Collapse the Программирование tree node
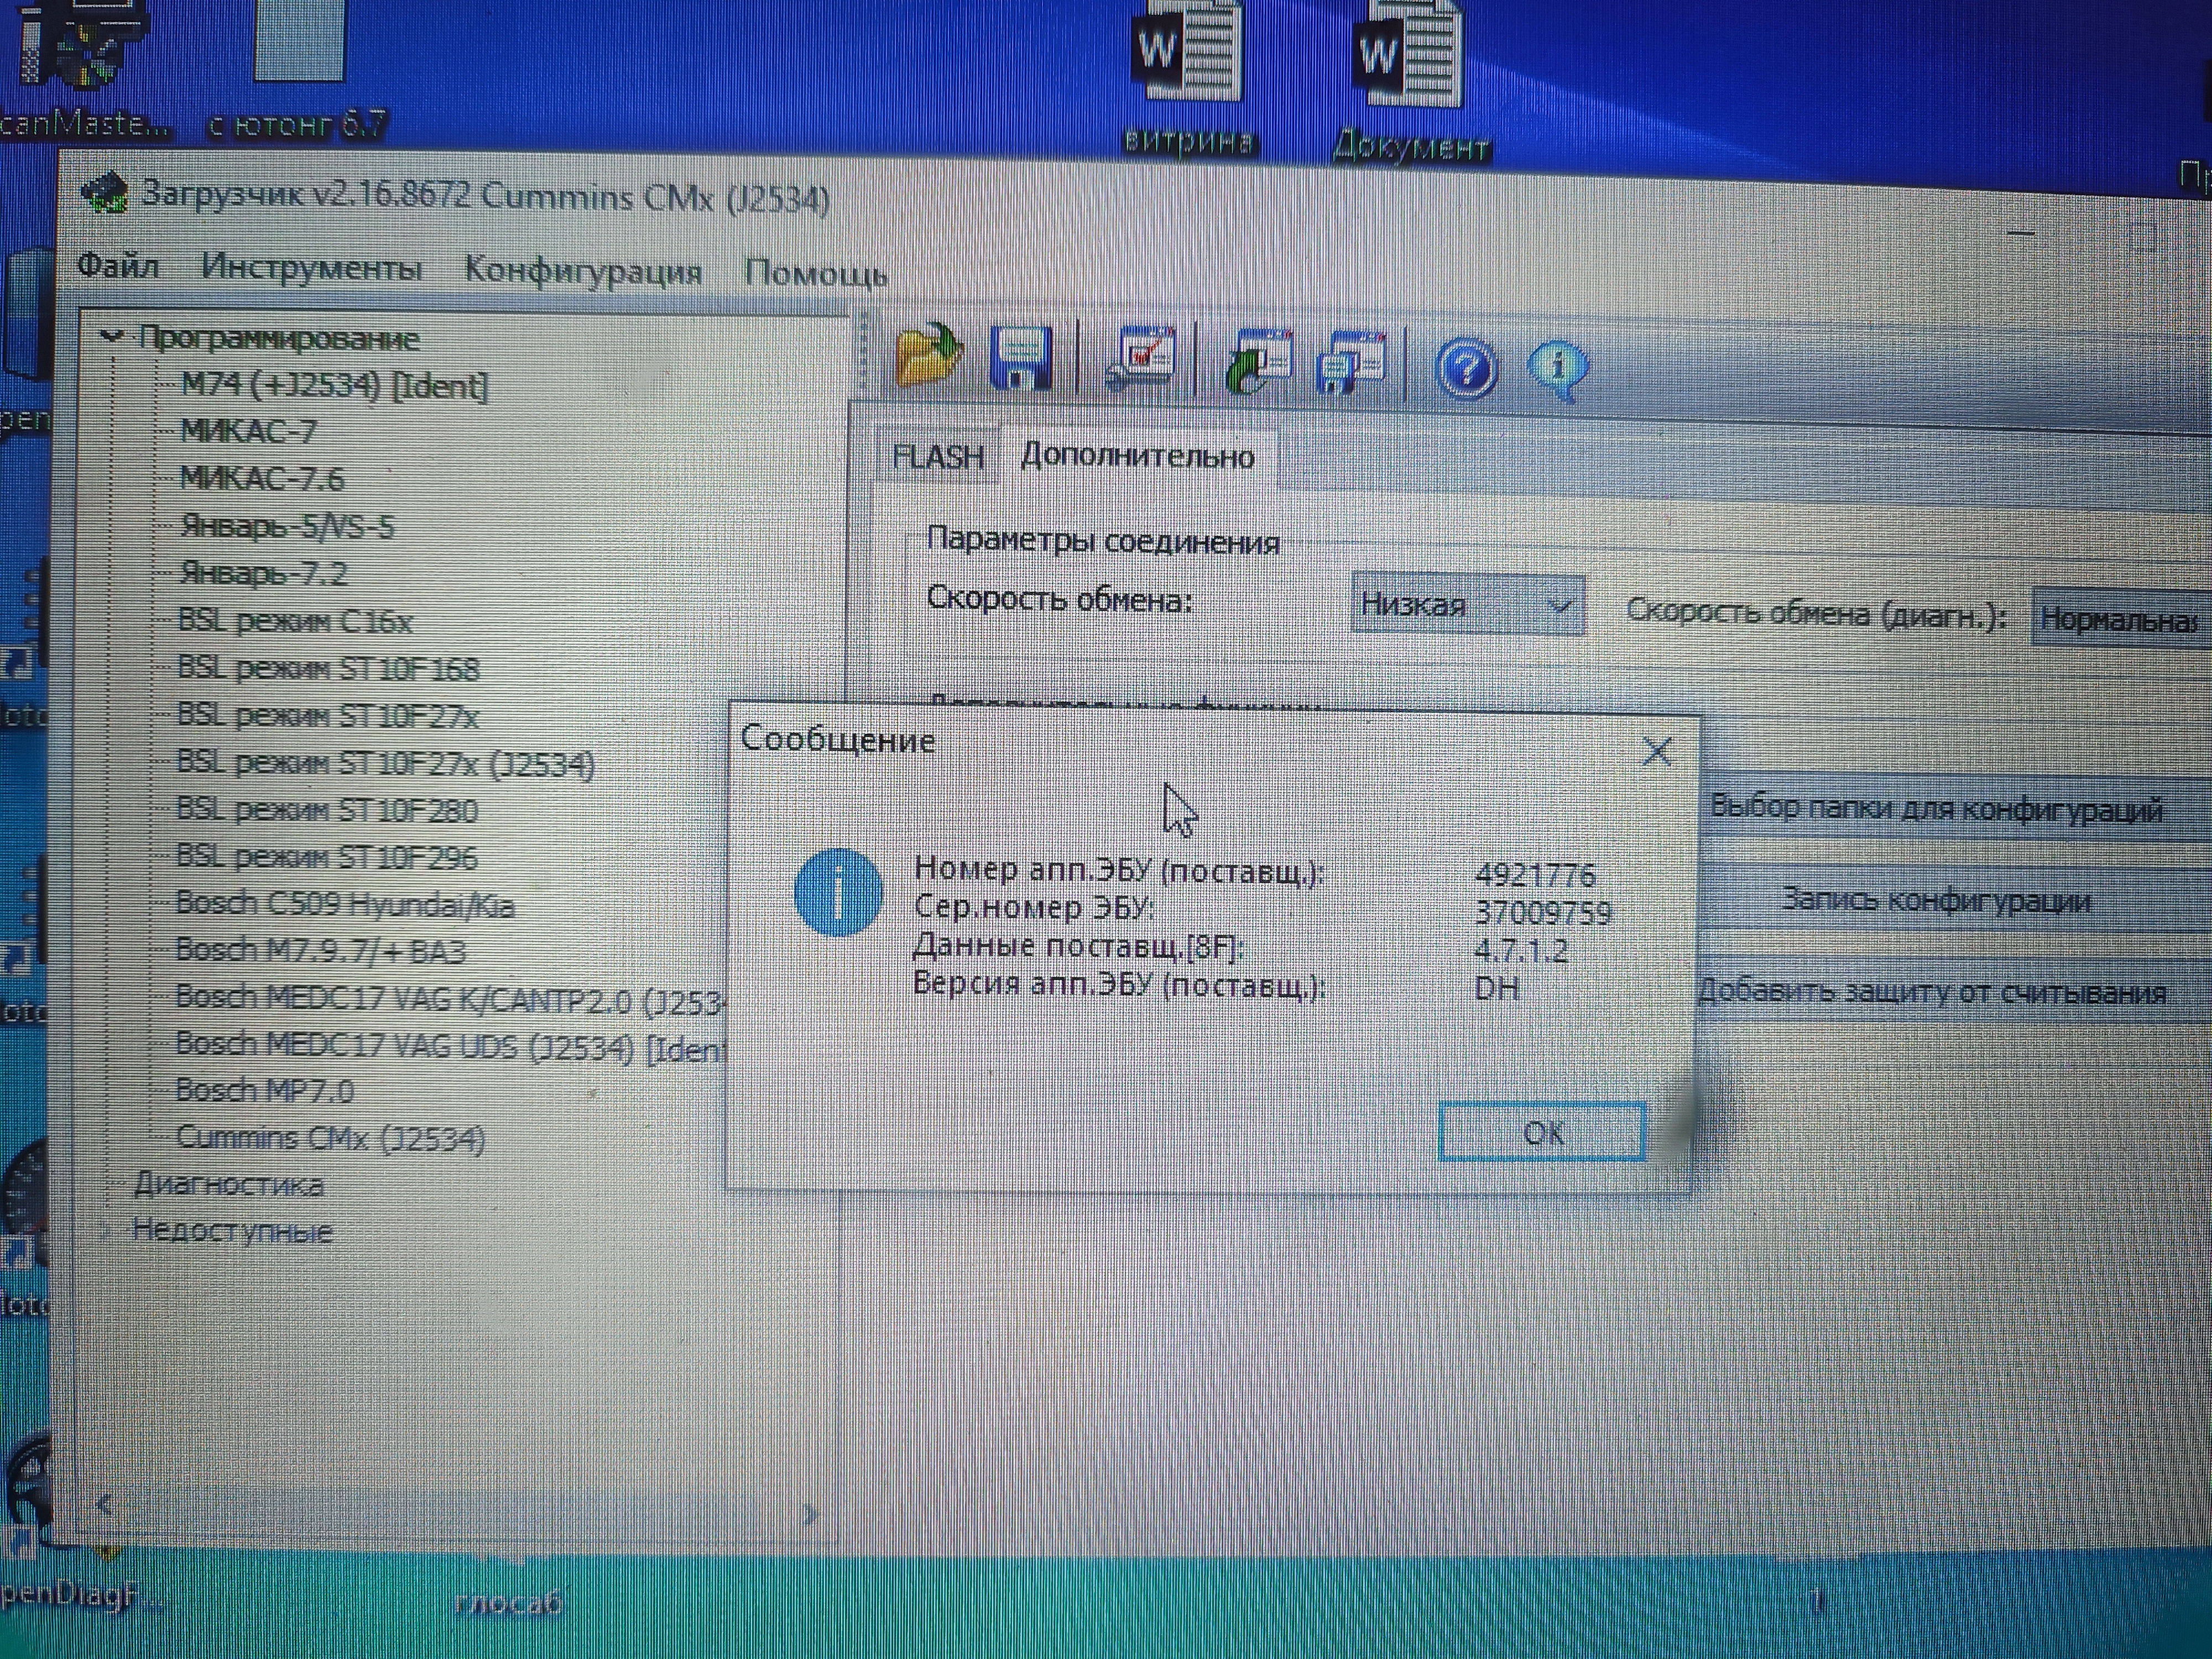 pyautogui.click(x=112, y=337)
